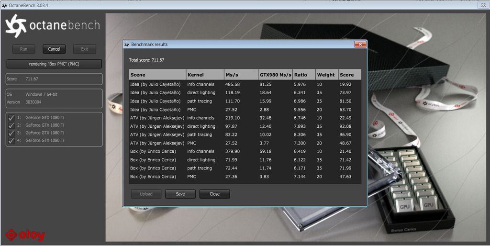Click GTX980 value 81.25
Screen dimensions: 490x246
[x=265, y=84]
